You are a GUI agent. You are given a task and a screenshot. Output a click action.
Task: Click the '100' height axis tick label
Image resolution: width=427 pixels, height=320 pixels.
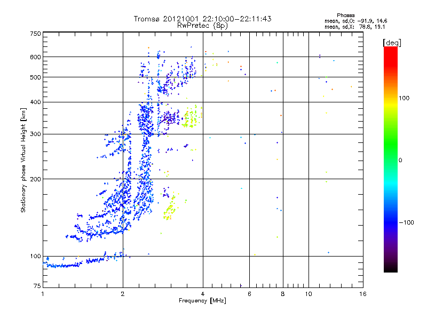pos(35,256)
